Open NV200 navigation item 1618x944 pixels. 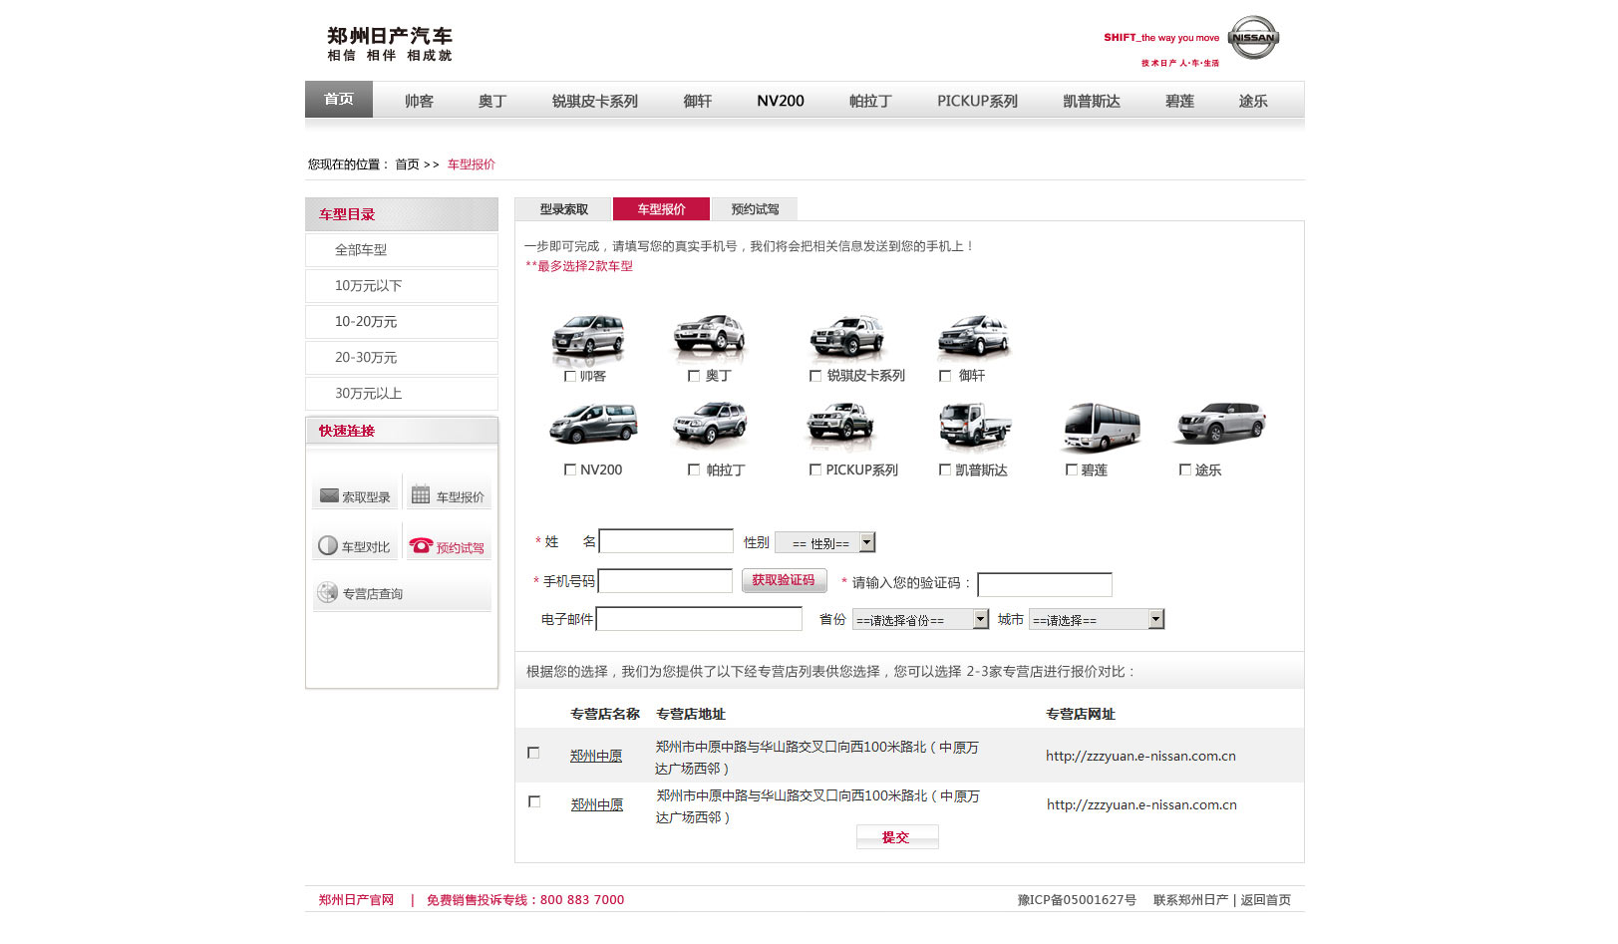tap(781, 101)
